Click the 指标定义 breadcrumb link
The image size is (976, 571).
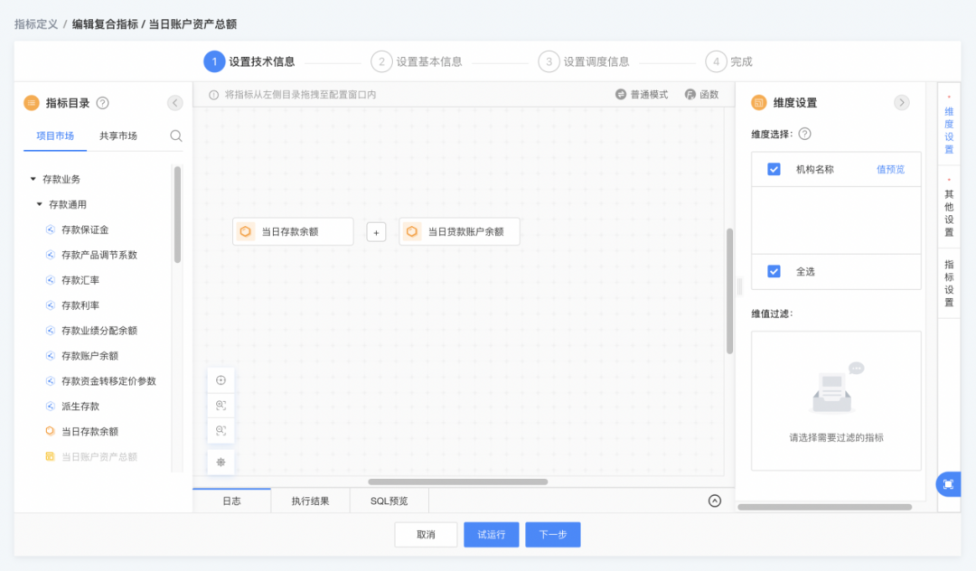pyautogui.click(x=36, y=24)
